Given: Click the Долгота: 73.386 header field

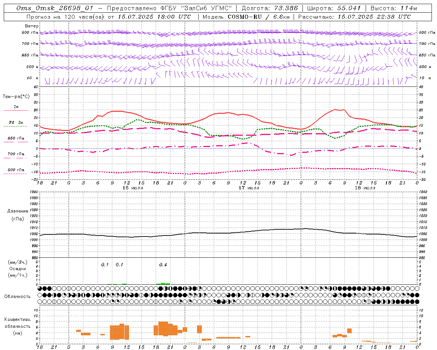Looking at the screenshot, I should (x=269, y=8).
